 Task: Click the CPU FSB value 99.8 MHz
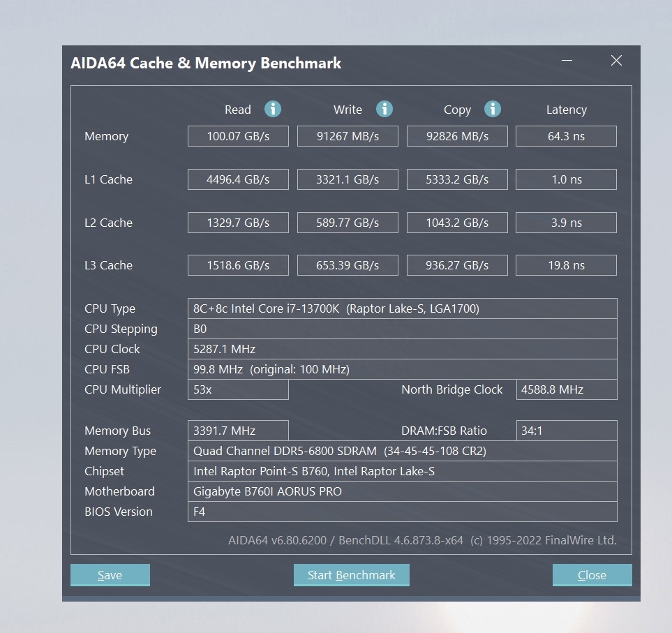[403, 369]
